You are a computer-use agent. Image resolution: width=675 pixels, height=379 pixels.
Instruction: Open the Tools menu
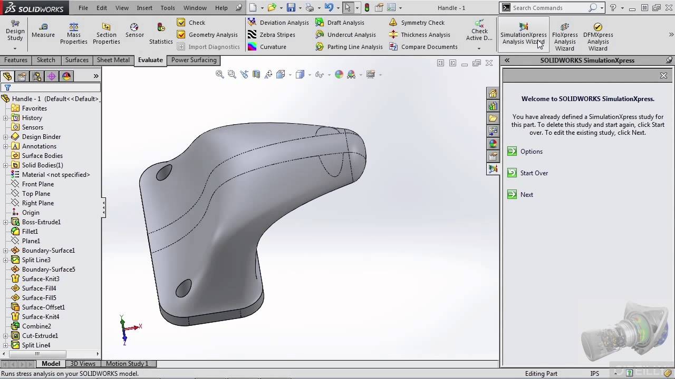point(168,8)
